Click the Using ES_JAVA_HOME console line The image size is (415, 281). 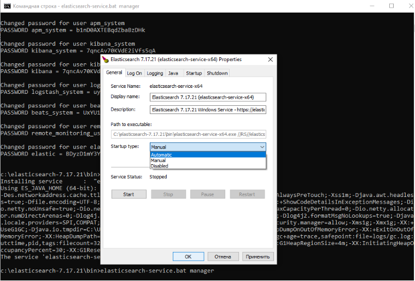[49, 188]
